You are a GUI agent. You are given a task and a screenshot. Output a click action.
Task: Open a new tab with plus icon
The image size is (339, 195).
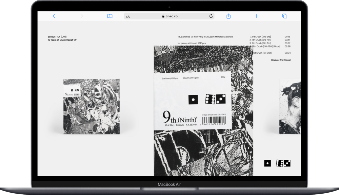(257, 16)
